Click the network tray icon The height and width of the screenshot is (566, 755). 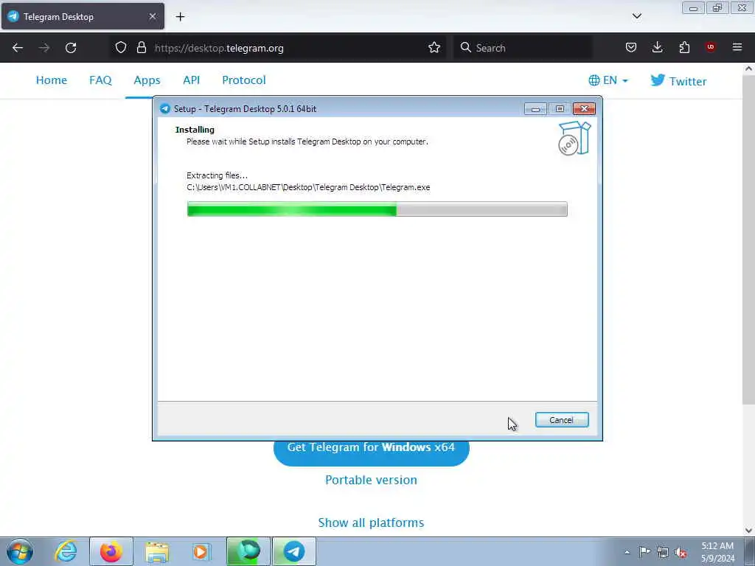pos(663,552)
